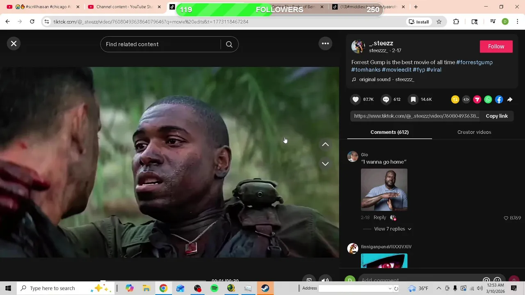Click the _.steezz profile avatar
The height and width of the screenshot is (295, 525).
[358, 47]
